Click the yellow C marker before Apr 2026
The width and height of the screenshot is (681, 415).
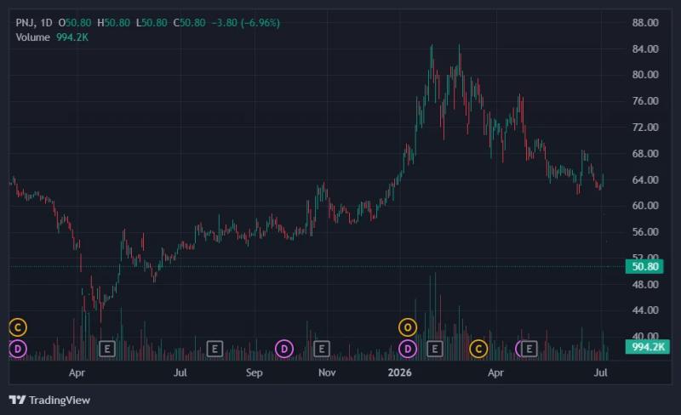pos(478,349)
